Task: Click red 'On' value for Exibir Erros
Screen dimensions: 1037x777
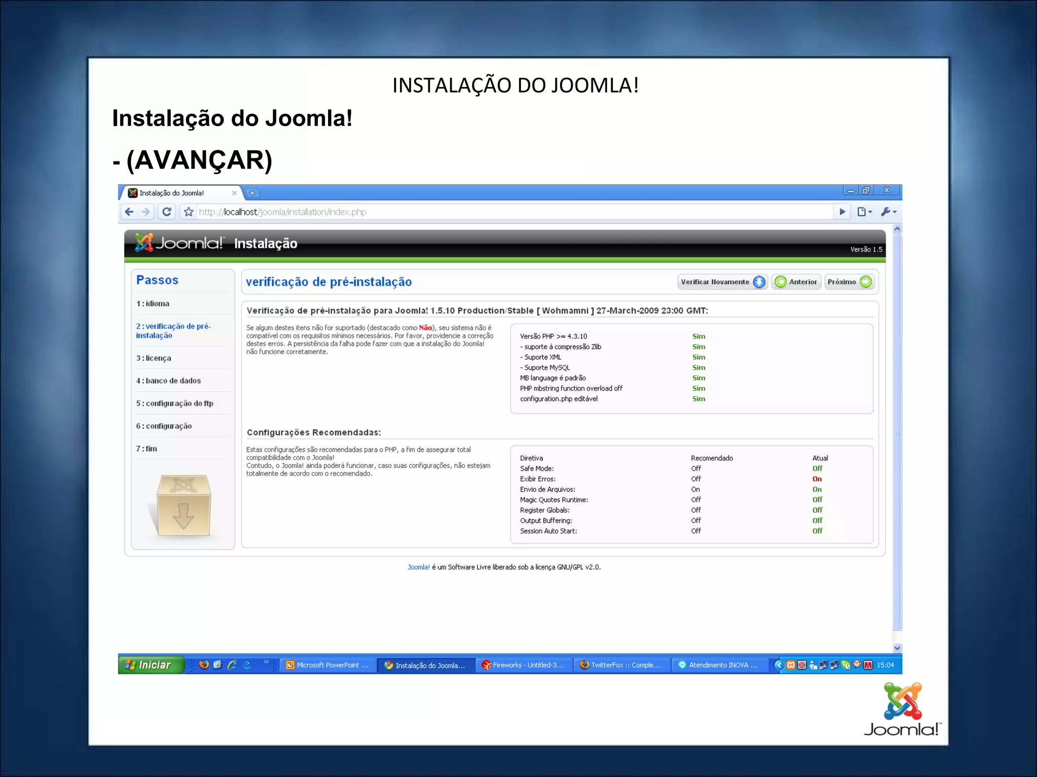Action: click(x=817, y=479)
